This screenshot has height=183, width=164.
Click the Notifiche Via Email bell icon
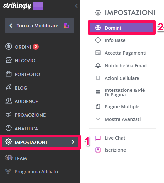point(98,65)
